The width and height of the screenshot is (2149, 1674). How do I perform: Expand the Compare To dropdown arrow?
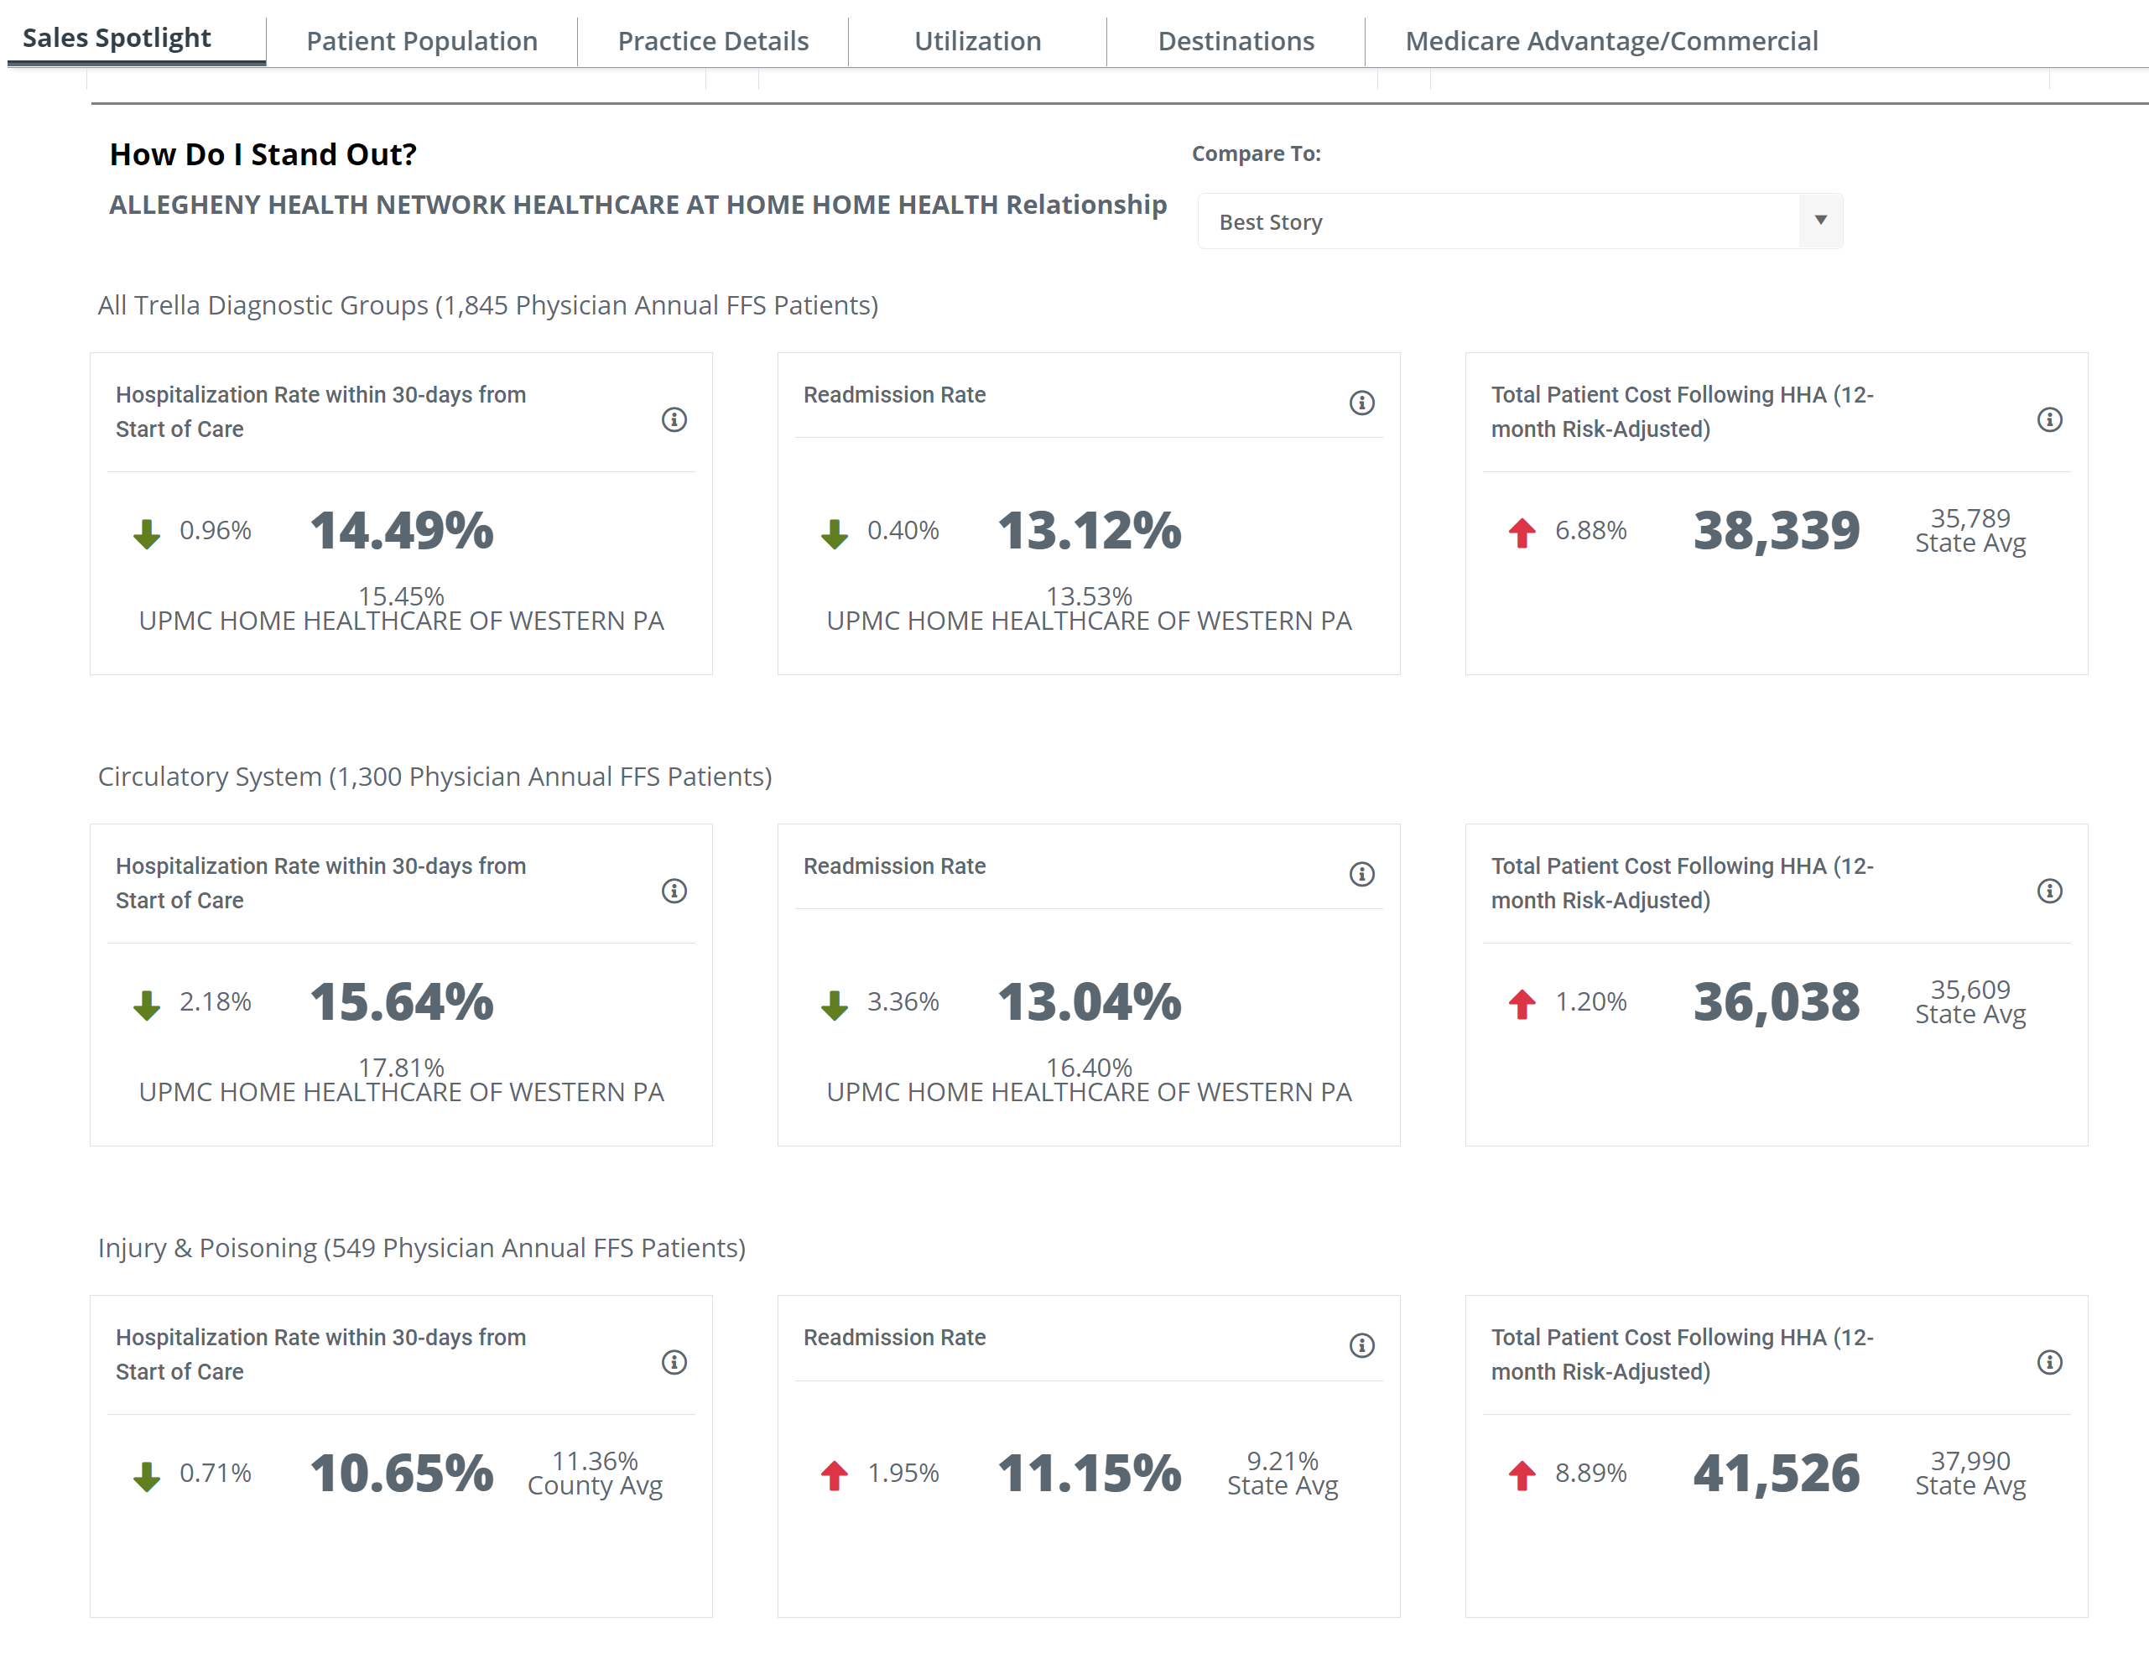(1820, 221)
